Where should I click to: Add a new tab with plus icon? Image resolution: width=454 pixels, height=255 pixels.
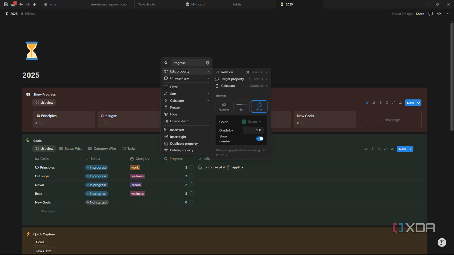pyautogui.click(x=35, y=4)
